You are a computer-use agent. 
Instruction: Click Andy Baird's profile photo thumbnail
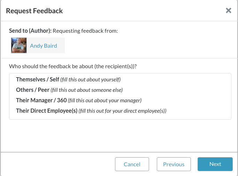(19, 46)
